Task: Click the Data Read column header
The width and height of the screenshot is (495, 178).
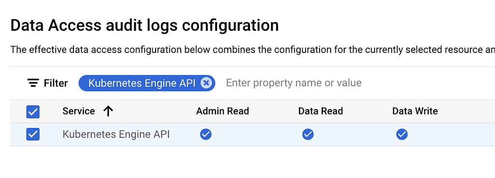Action: 320,111
